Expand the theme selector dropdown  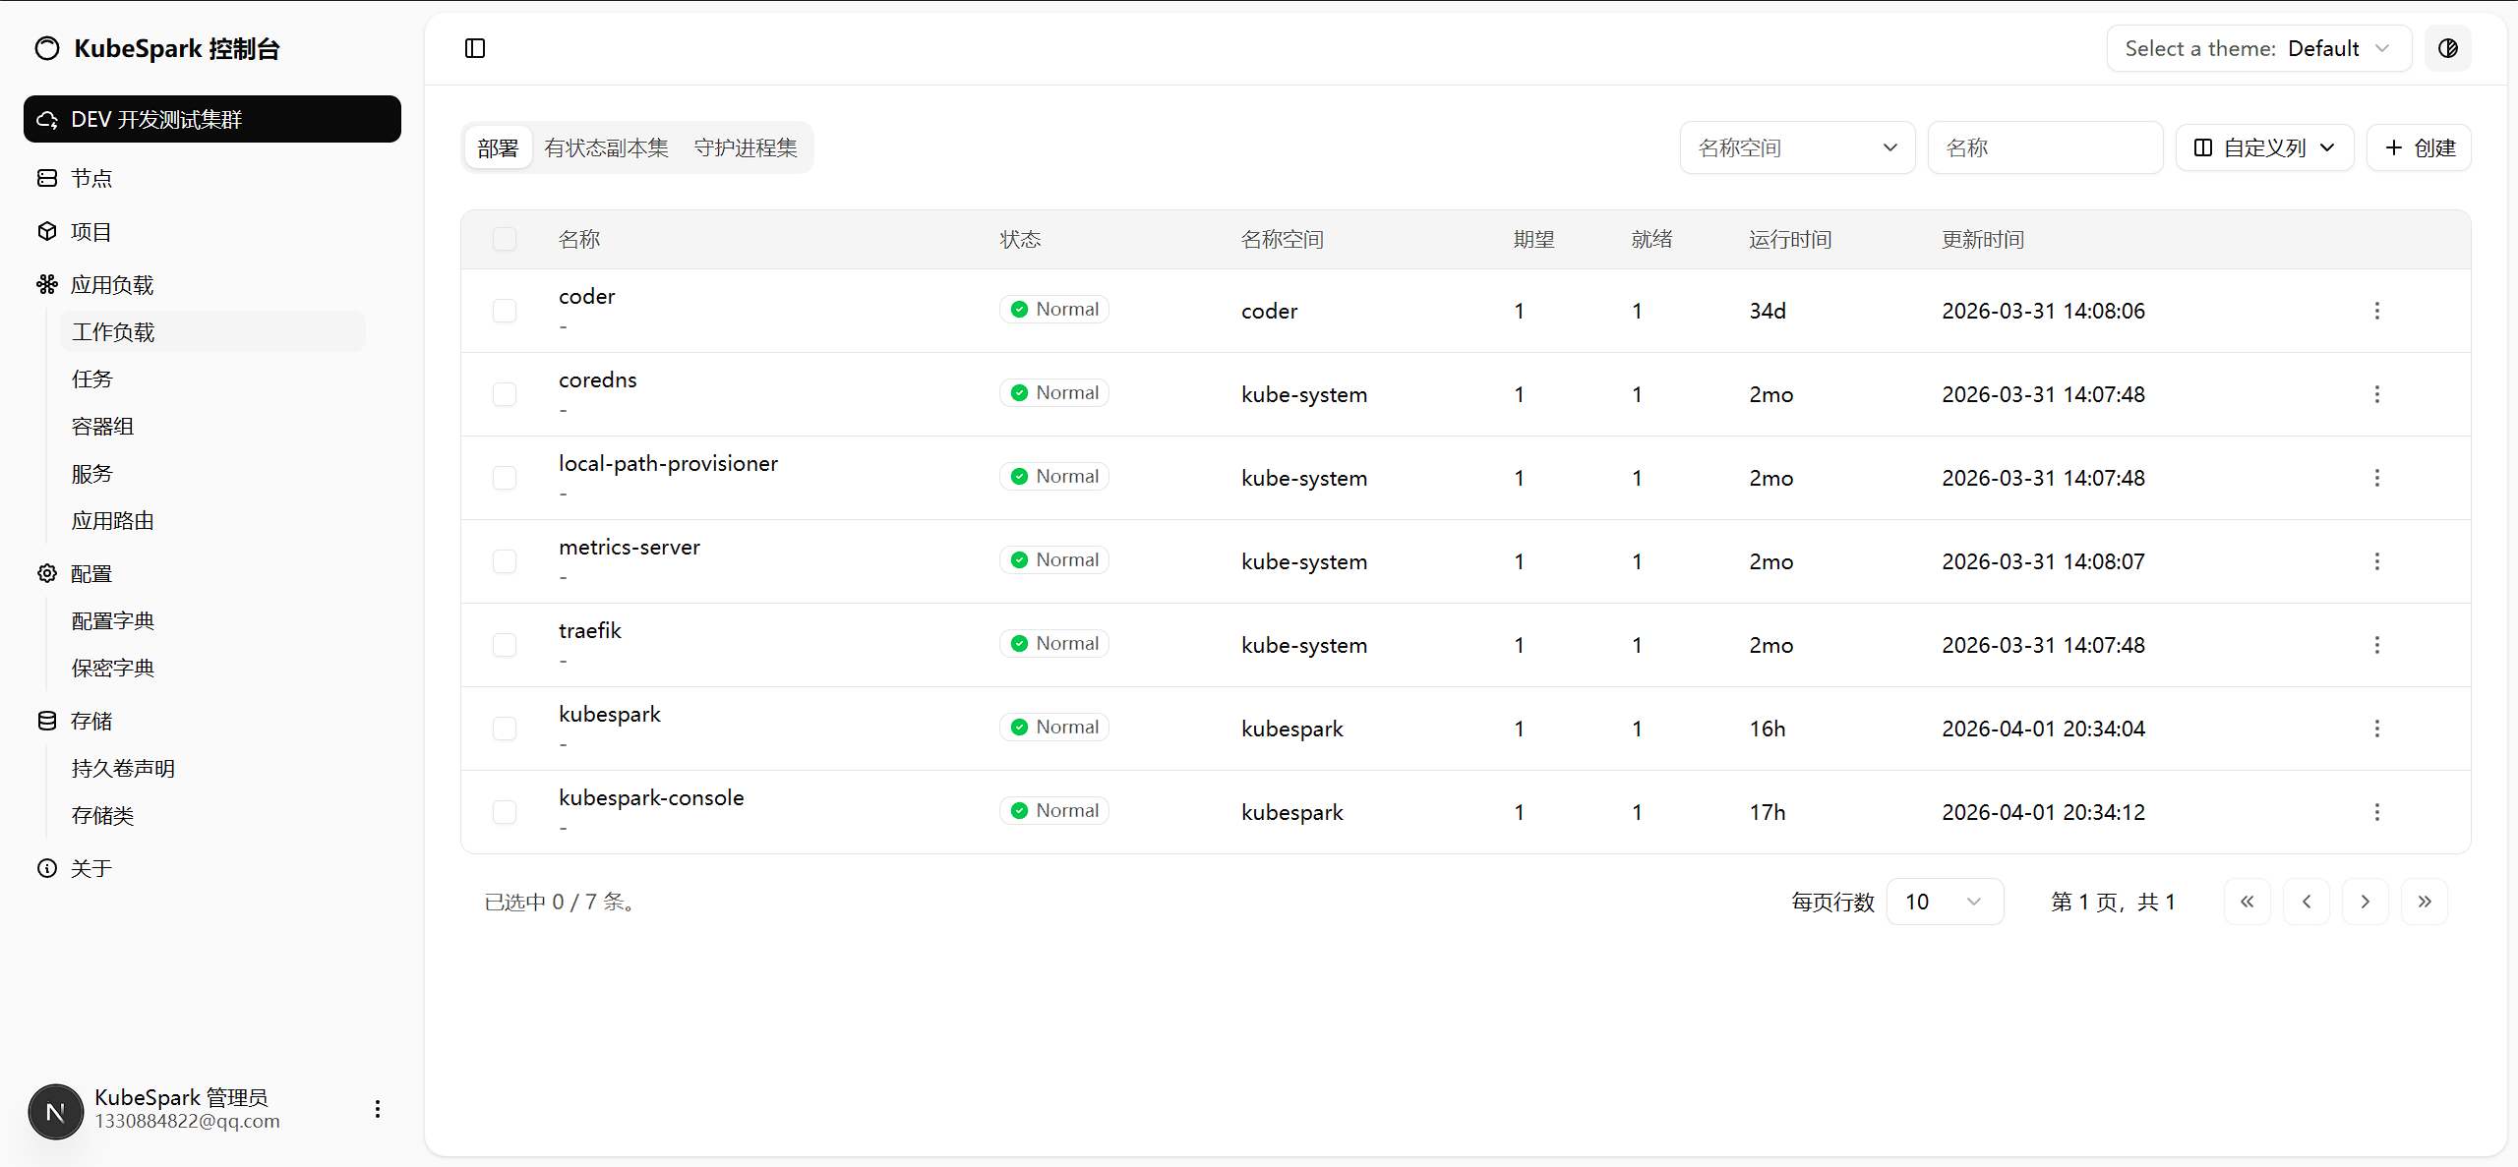click(x=2258, y=48)
